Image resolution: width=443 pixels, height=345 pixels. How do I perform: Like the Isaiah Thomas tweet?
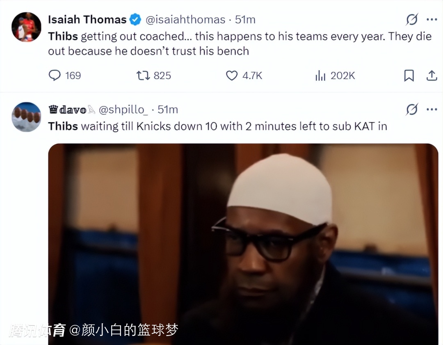coord(244,75)
